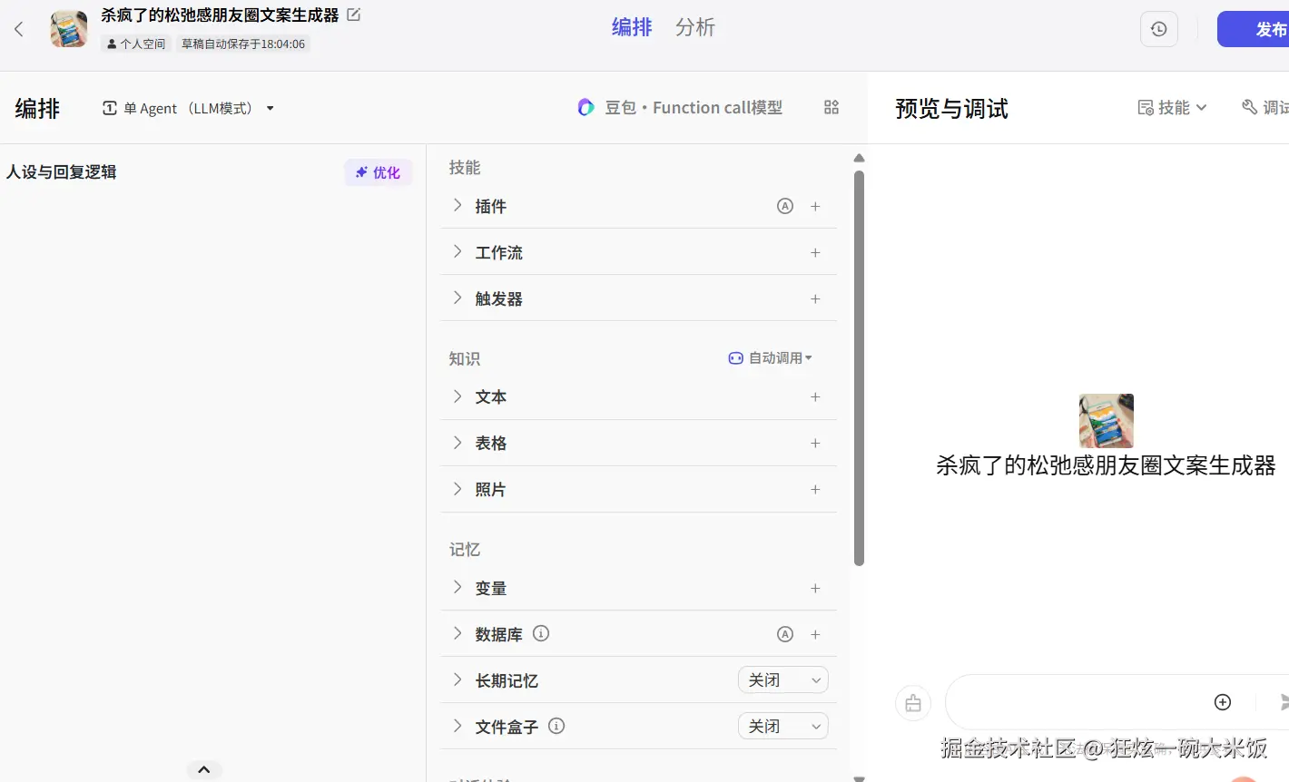
Task: Expand the 长期记忆 section
Action: (458, 680)
